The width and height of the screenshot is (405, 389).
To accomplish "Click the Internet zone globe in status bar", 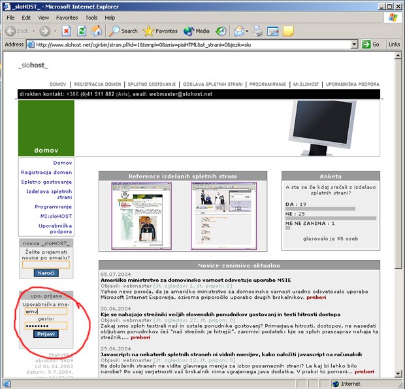I will 336,384.
